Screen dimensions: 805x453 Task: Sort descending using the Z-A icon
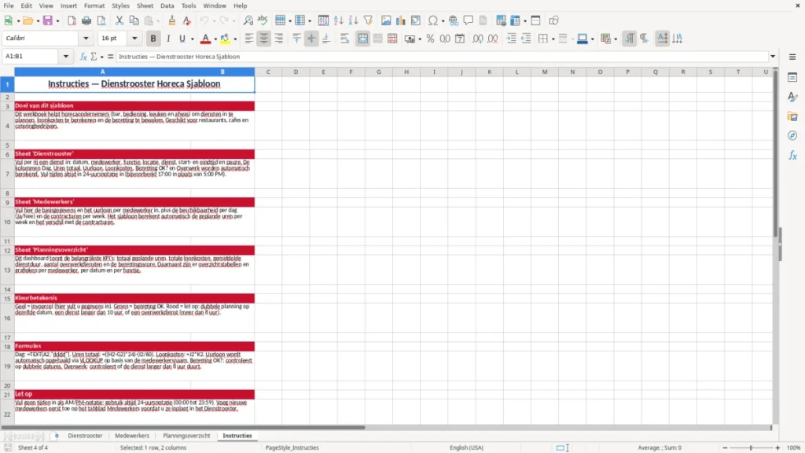(353, 20)
